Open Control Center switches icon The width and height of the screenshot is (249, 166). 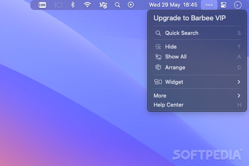(223, 5)
